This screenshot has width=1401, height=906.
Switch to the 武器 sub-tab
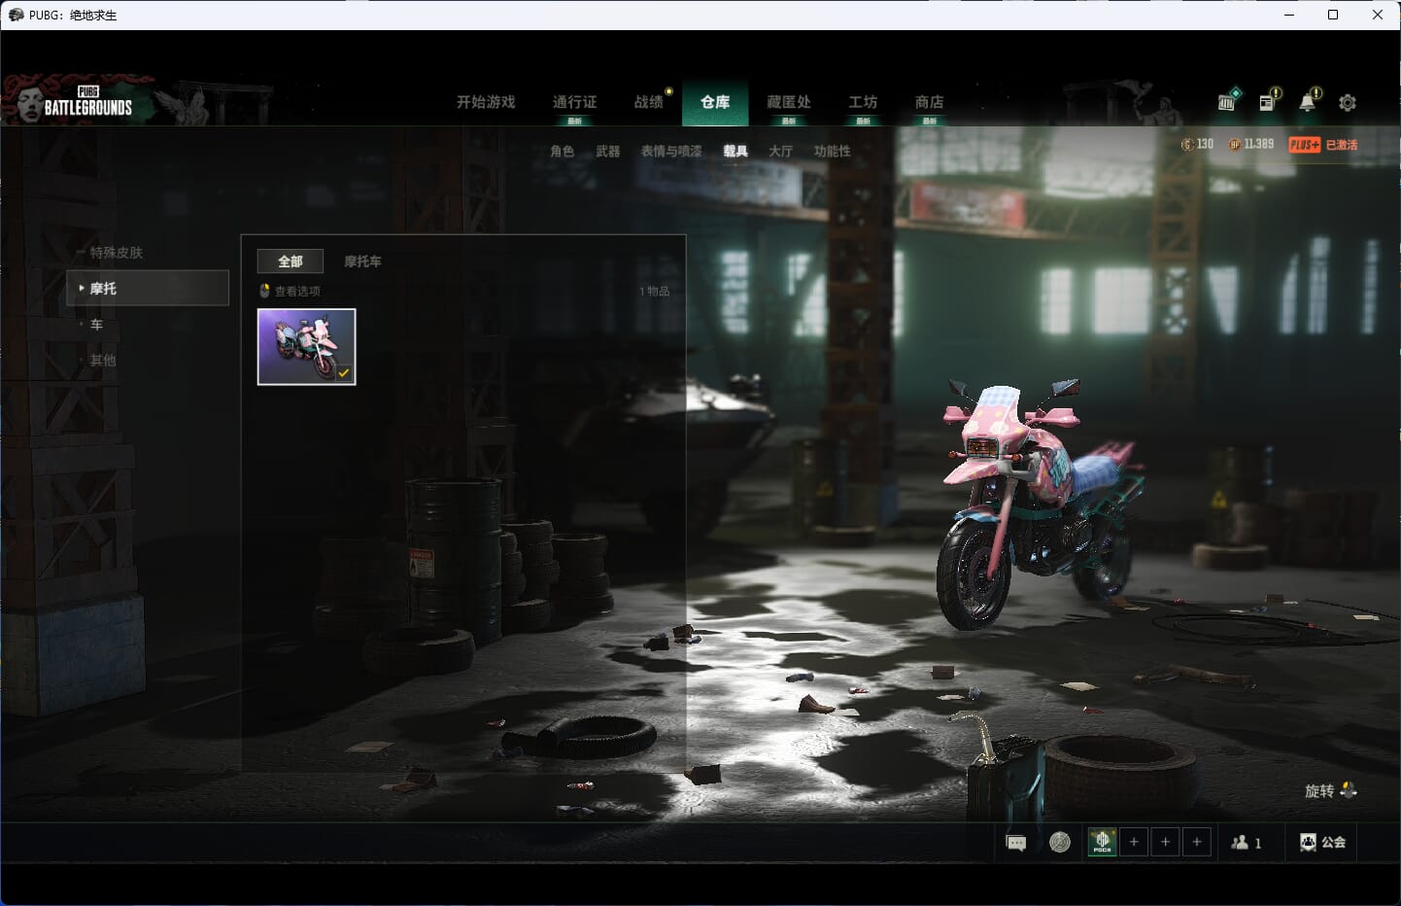click(608, 151)
